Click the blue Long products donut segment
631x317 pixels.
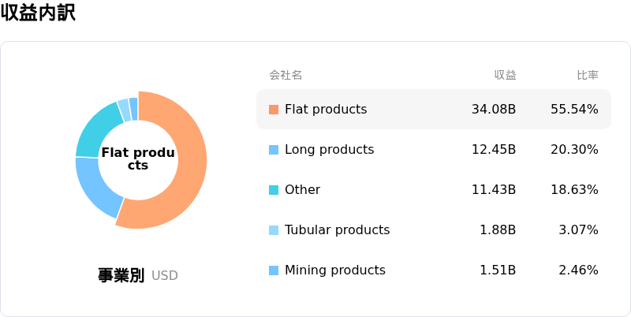[96, 185]
